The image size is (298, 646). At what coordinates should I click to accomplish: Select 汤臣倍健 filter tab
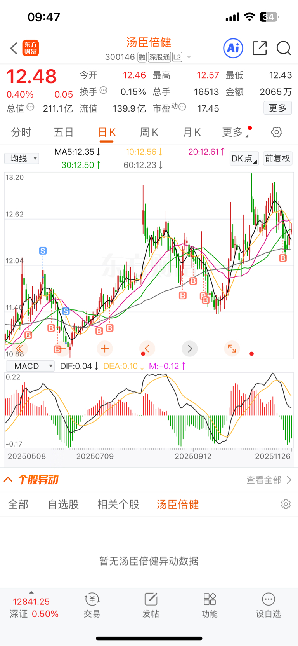tap(178, 504)
